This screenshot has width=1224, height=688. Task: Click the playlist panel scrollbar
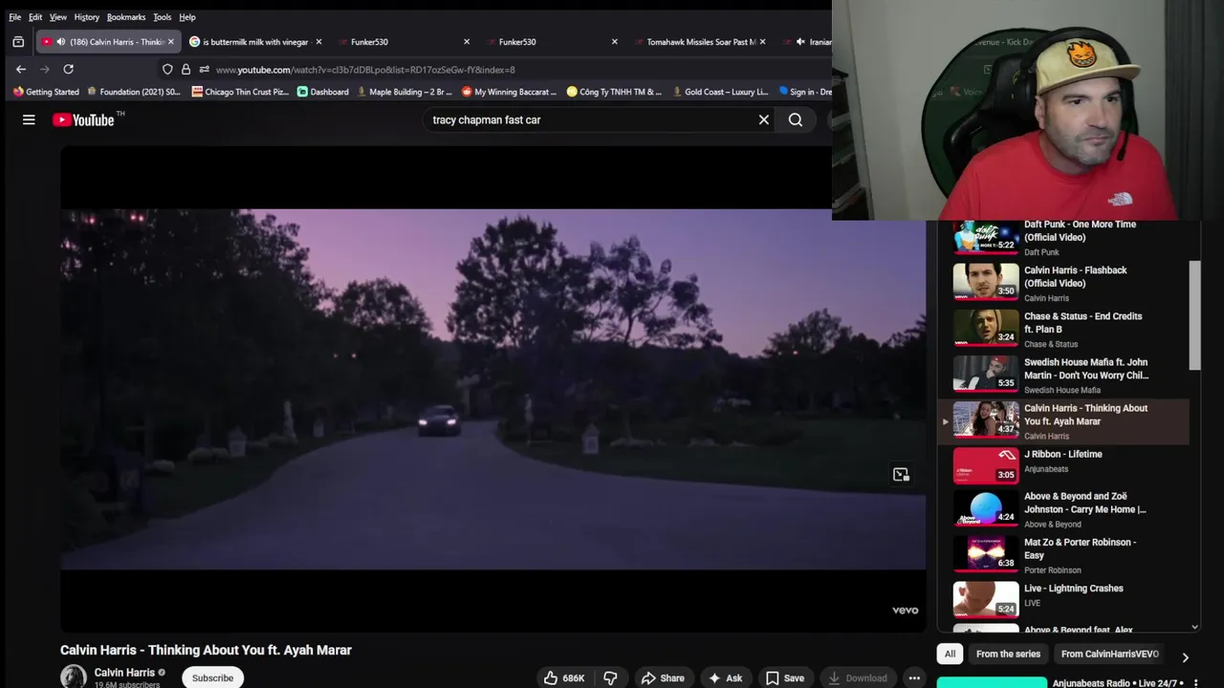coord(1194,314)
